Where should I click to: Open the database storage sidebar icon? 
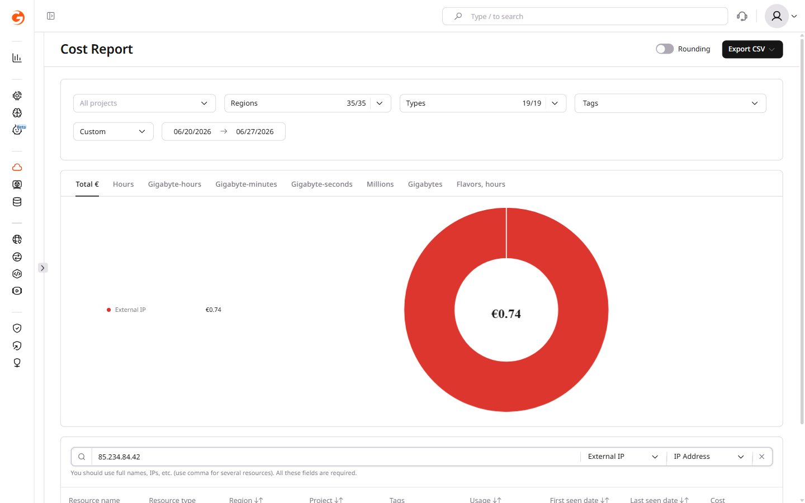(17, 202)
